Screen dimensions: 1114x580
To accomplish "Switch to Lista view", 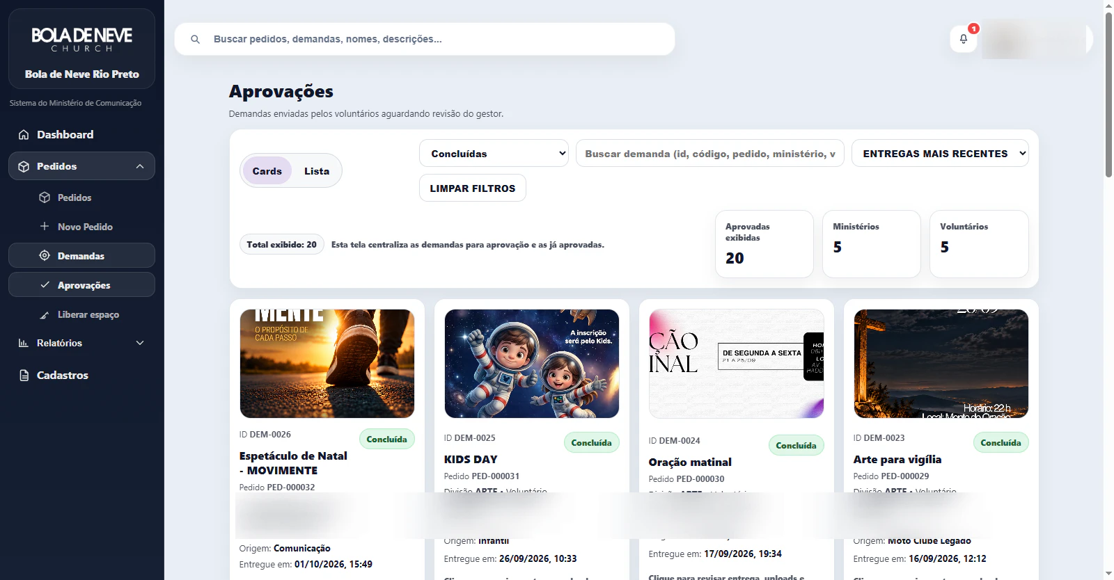I will tap(317, 171).
